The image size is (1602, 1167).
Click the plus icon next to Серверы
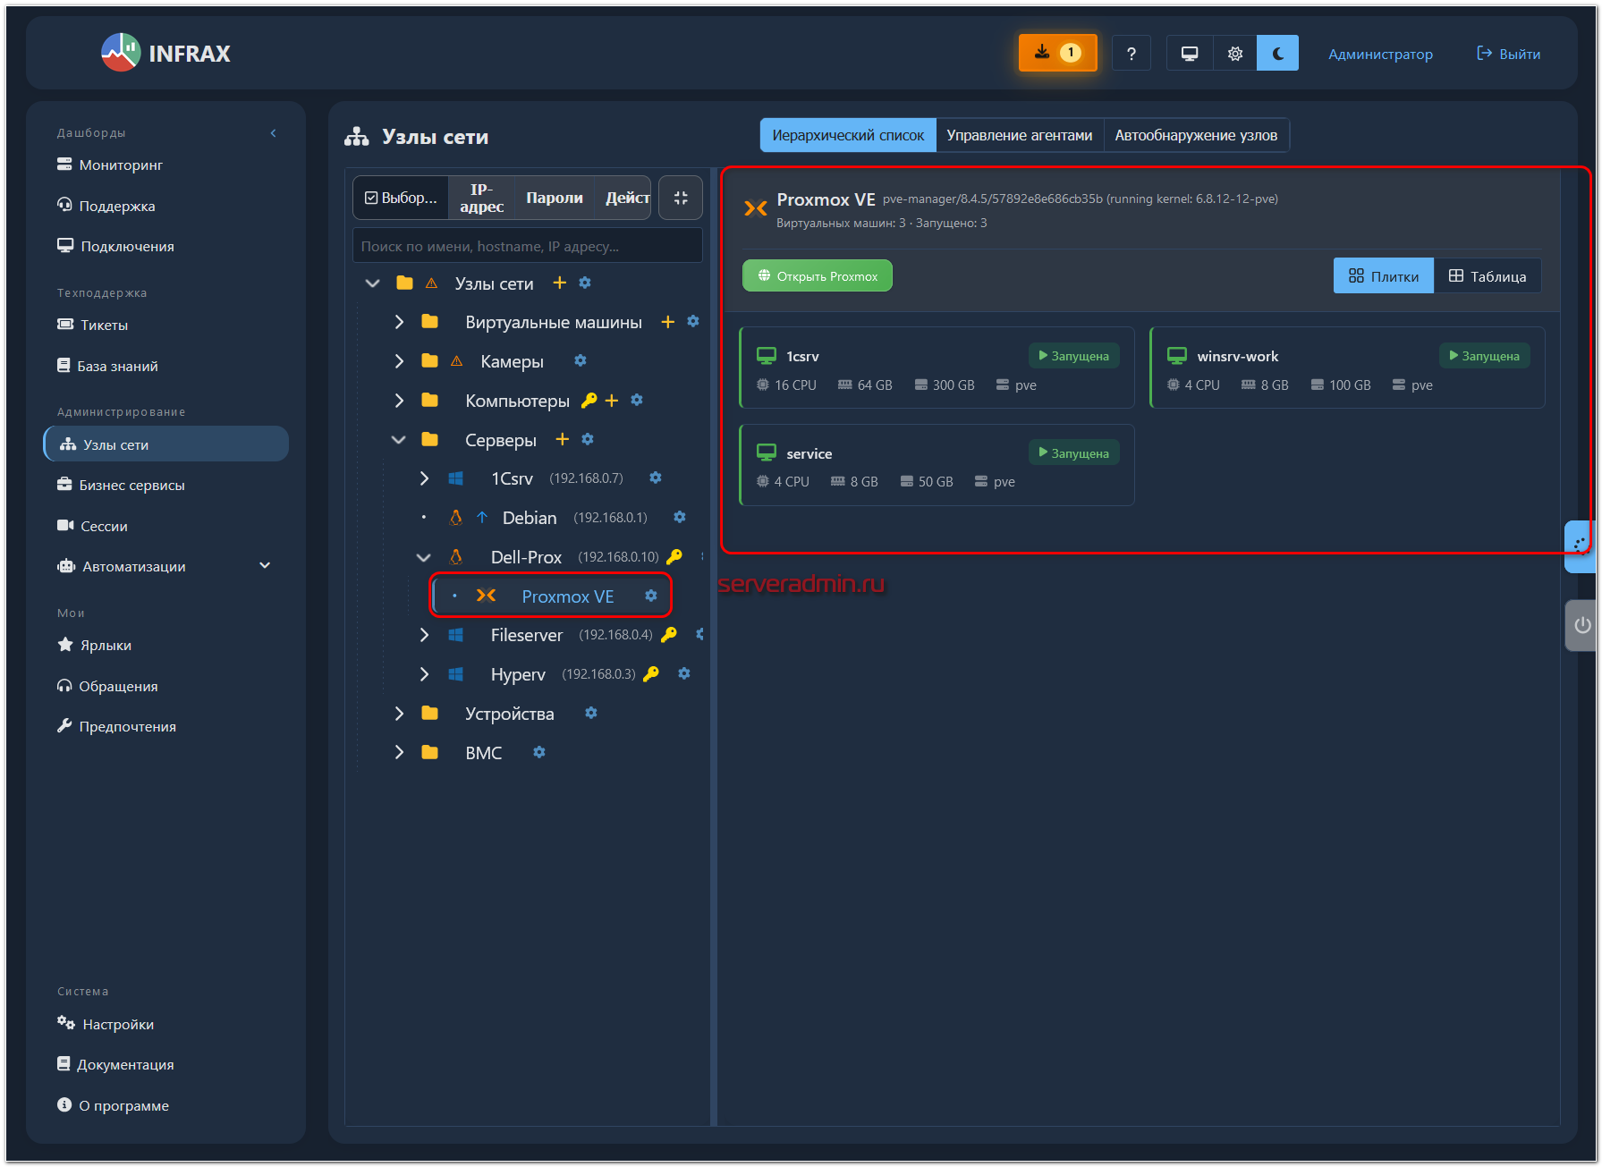(x=562, y=439)
